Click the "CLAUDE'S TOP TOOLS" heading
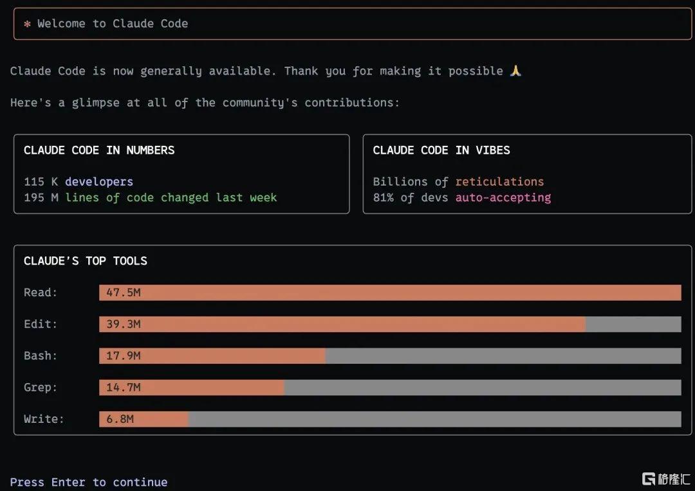 pos(86,261)
